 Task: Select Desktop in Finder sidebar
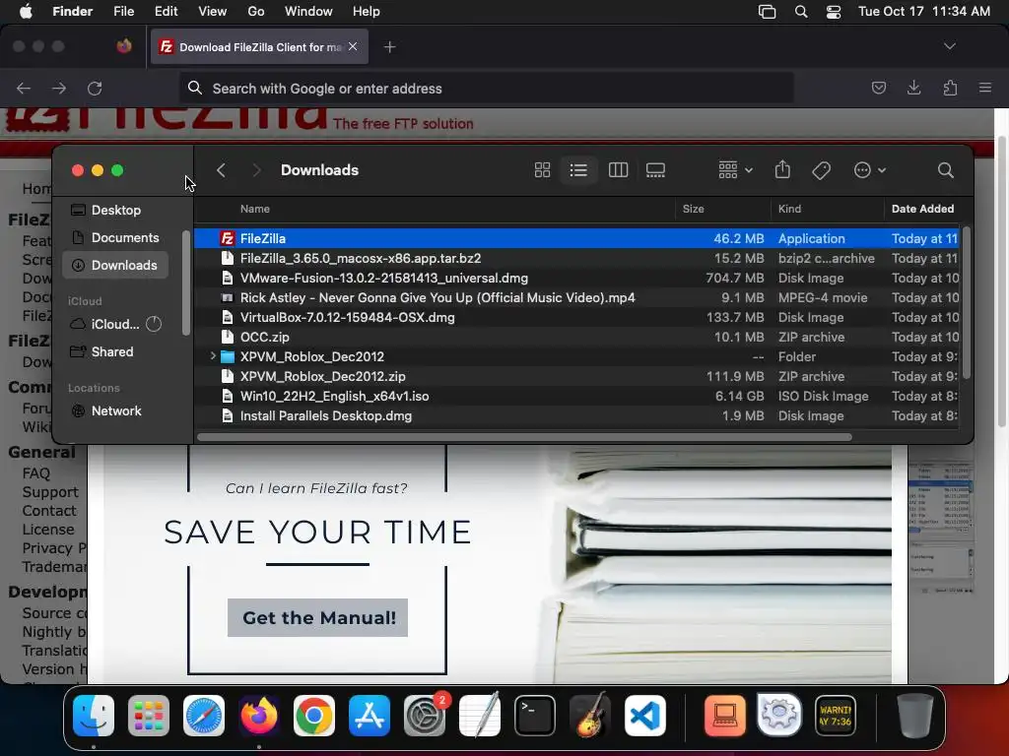tap(116, 211)
